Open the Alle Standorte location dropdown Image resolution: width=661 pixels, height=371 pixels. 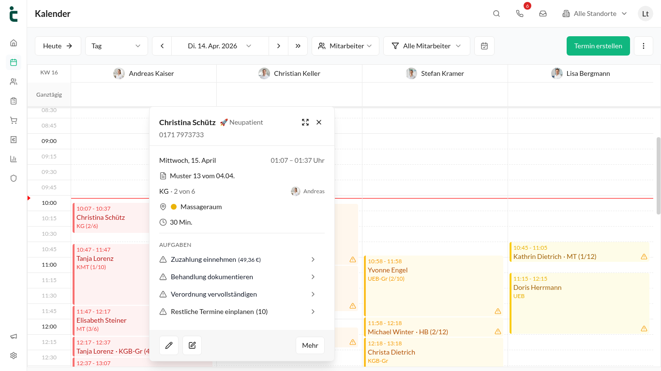pyautogui.click(x=595, y=14)
